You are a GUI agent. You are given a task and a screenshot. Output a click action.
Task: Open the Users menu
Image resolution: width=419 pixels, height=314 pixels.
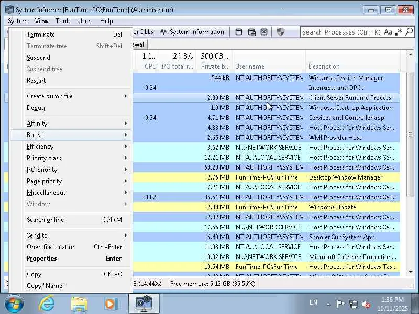coord(85,21)
